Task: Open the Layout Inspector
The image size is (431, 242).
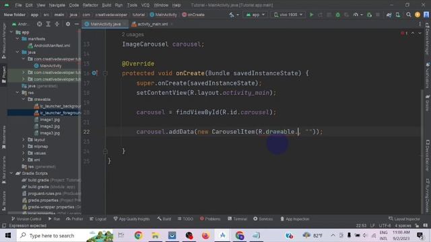Action: coord(404,219)
